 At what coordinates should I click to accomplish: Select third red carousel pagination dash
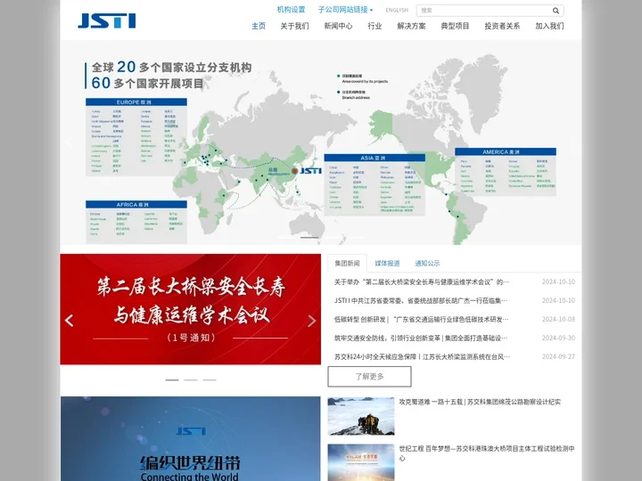[210, 380]
